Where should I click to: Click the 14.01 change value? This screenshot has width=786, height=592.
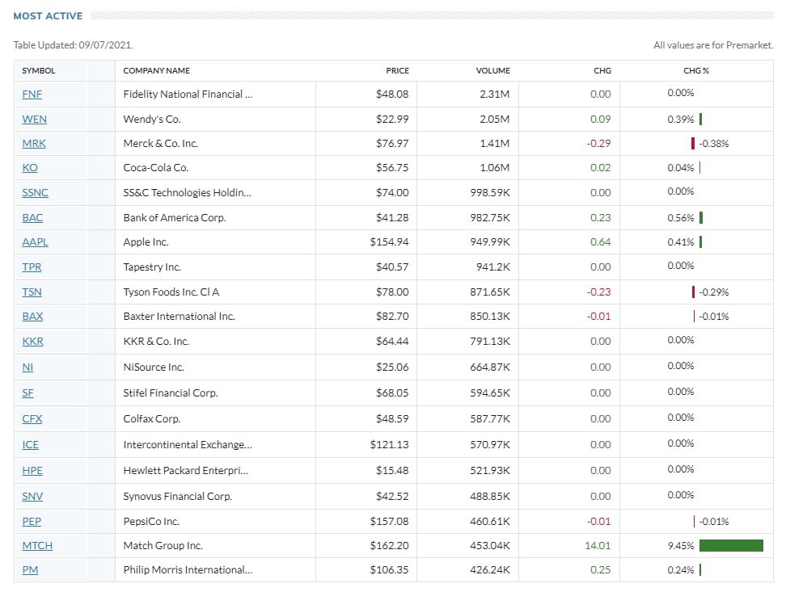point(598,546)
